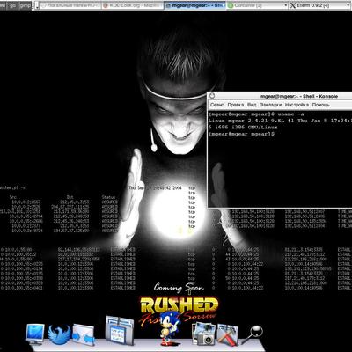
Task: Expand the Container [2] group dropdown arrow
Action: point(286,5)
